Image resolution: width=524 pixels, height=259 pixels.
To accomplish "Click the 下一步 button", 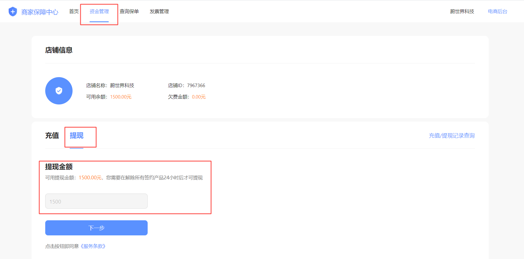I will tap(96, 228).
